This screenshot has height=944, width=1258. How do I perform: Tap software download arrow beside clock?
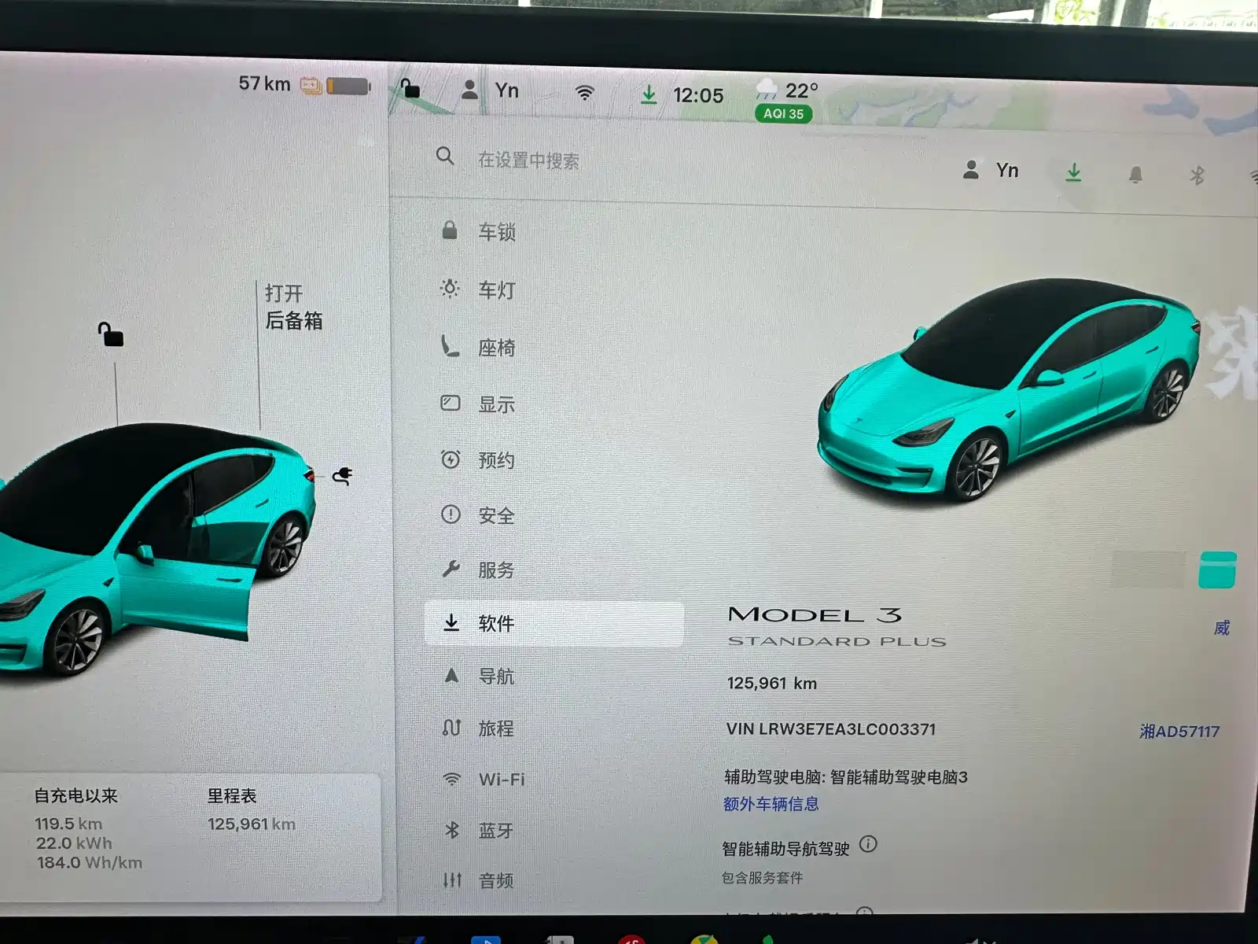pos(649,95)
